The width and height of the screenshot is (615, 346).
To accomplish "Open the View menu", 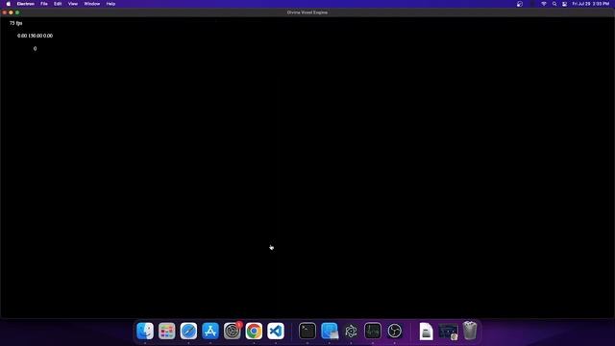I will 73,4.
